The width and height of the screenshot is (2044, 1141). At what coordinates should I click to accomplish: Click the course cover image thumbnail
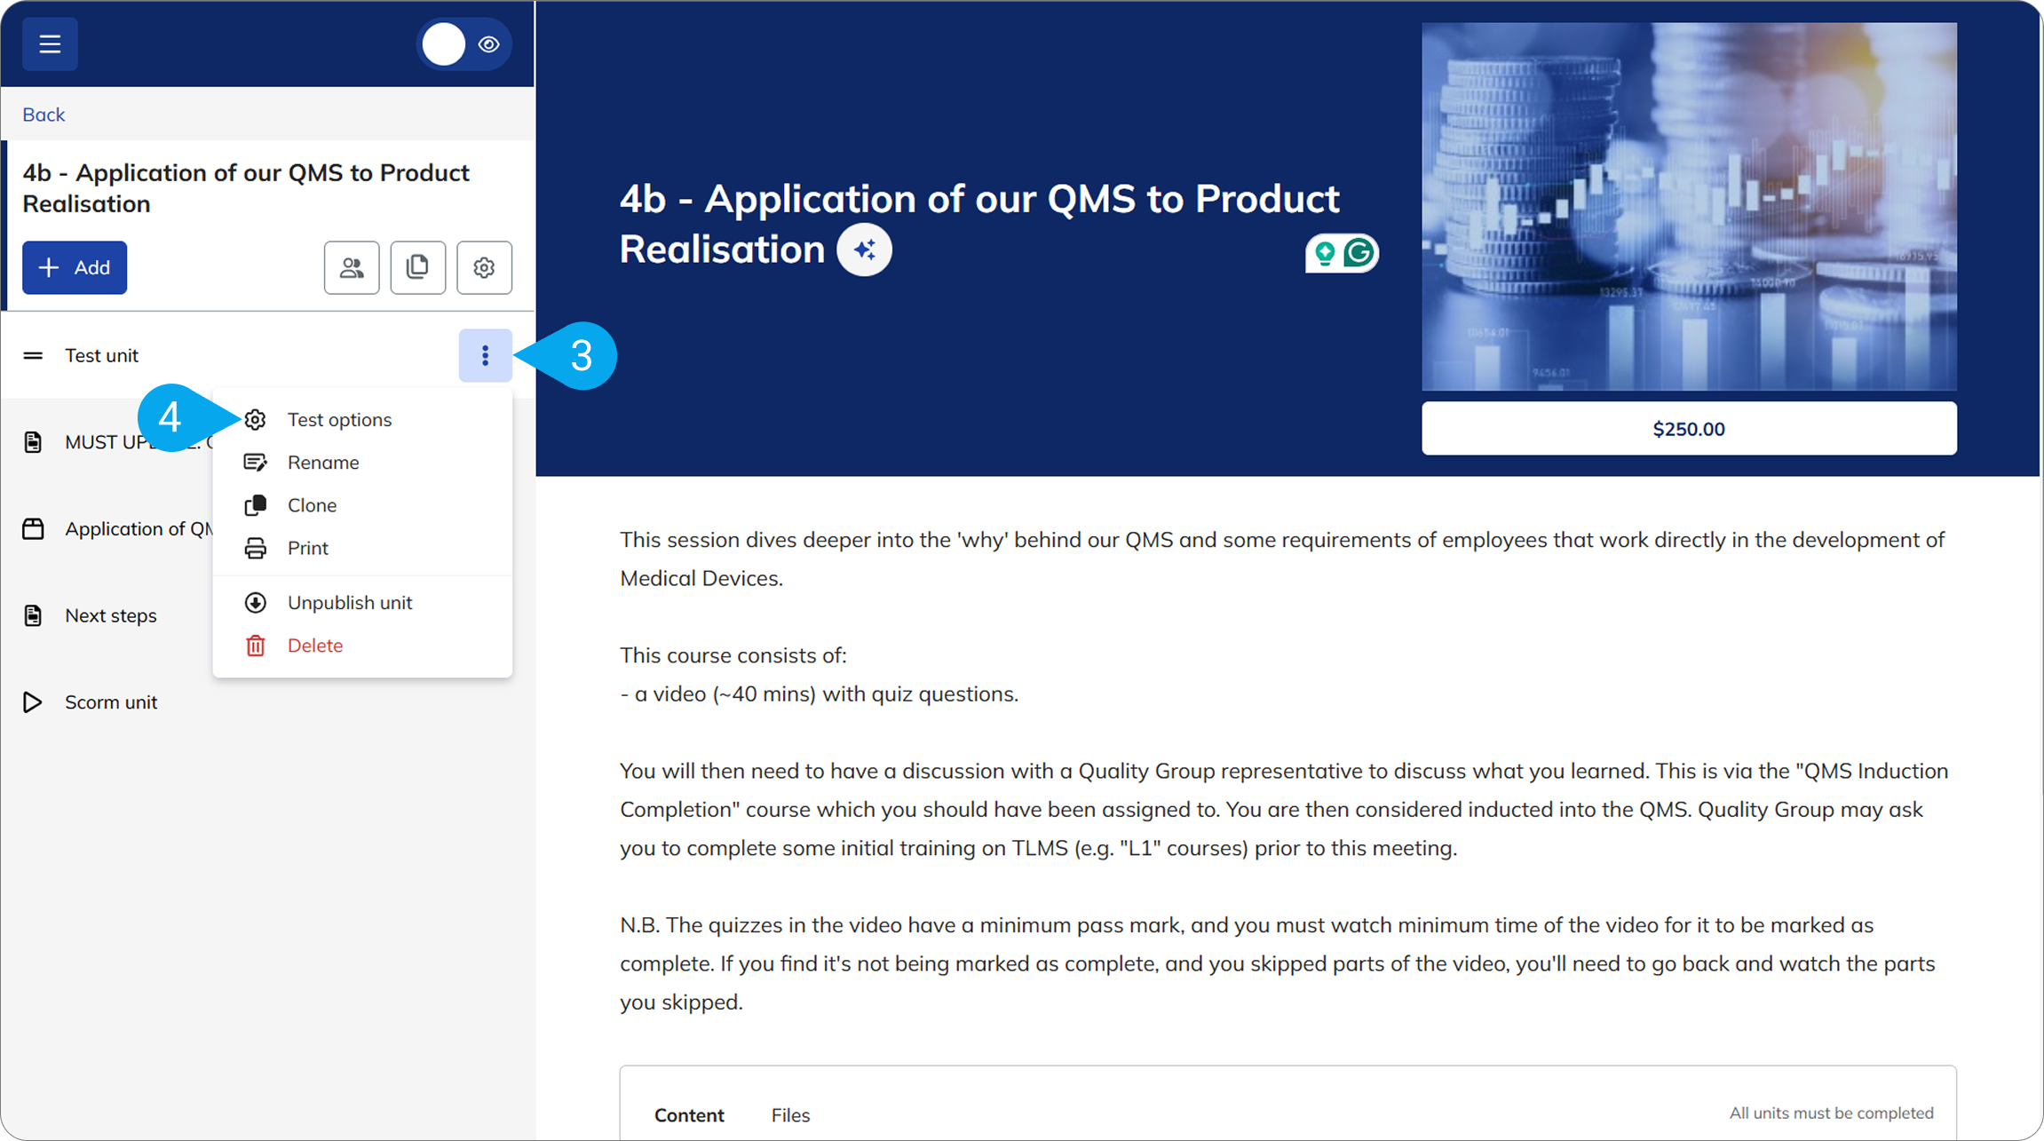pos(1689,206)
